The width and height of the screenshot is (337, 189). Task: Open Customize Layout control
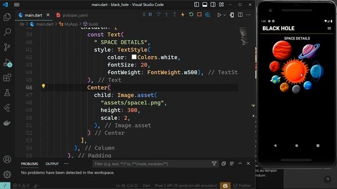tap(221, 5)
